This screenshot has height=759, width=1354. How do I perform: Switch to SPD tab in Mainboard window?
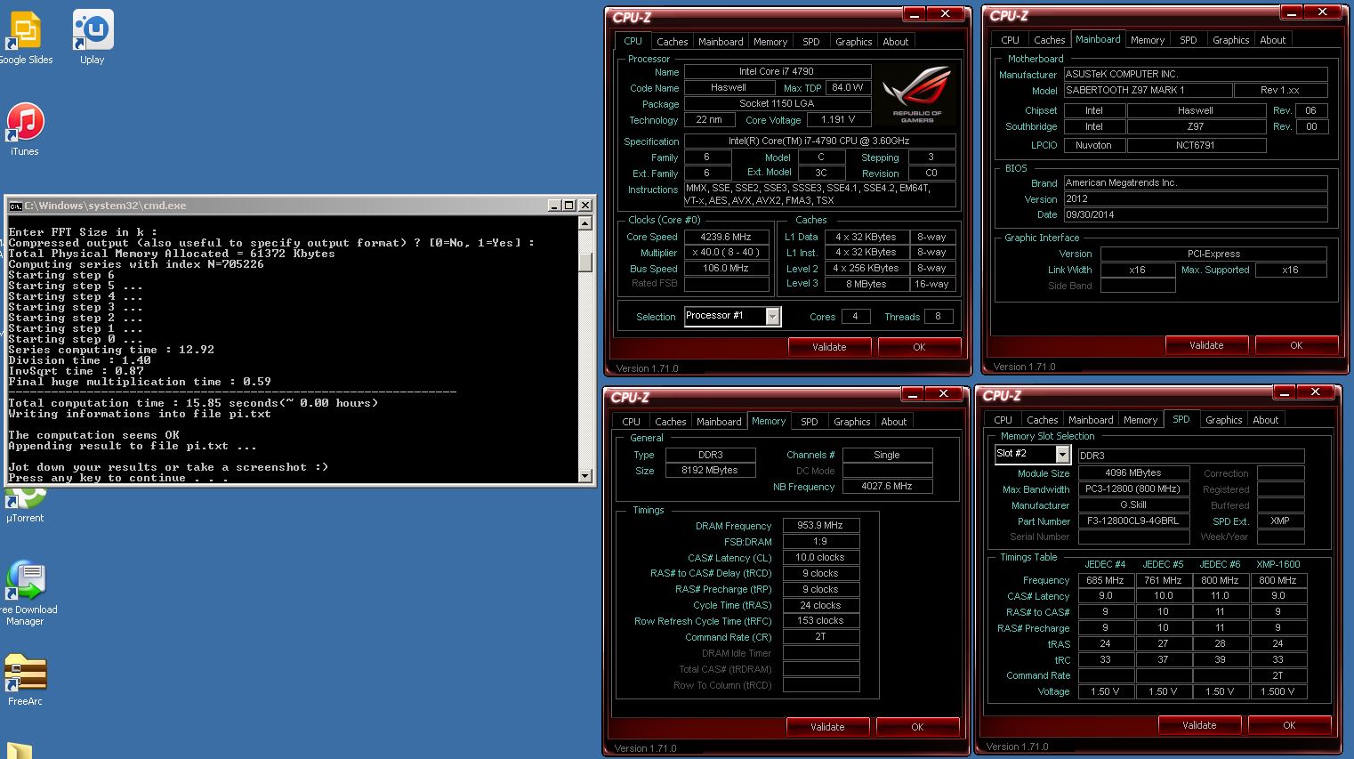point(1188,40)
